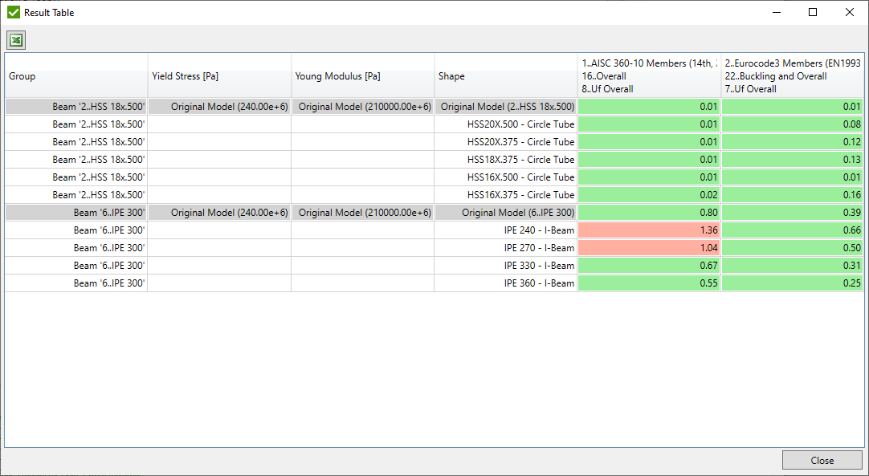The height and width of the screenshot is (476, 869).
Task: Maximize the Result Table window
Action: [x=811, y=12]
